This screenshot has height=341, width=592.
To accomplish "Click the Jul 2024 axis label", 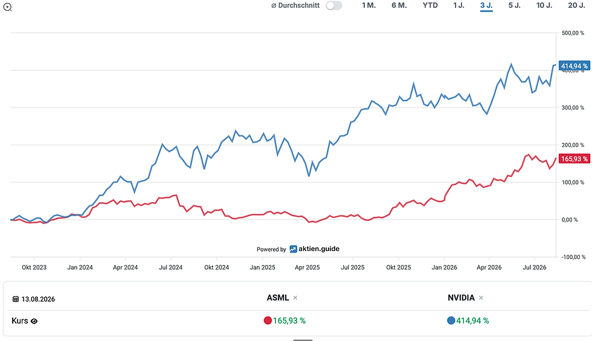I will [x=170, y=267].
